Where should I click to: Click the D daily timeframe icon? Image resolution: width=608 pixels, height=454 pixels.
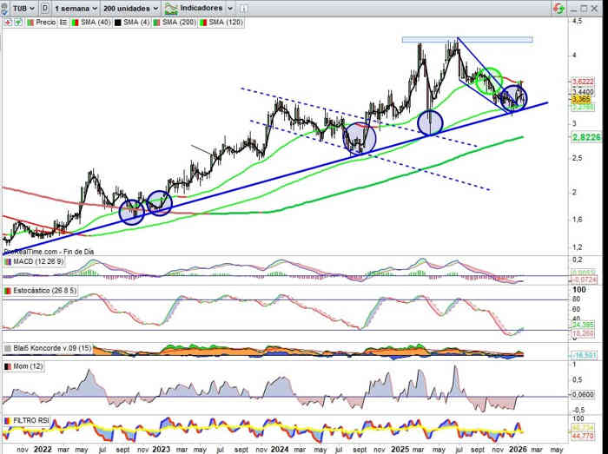coord(44,7)
